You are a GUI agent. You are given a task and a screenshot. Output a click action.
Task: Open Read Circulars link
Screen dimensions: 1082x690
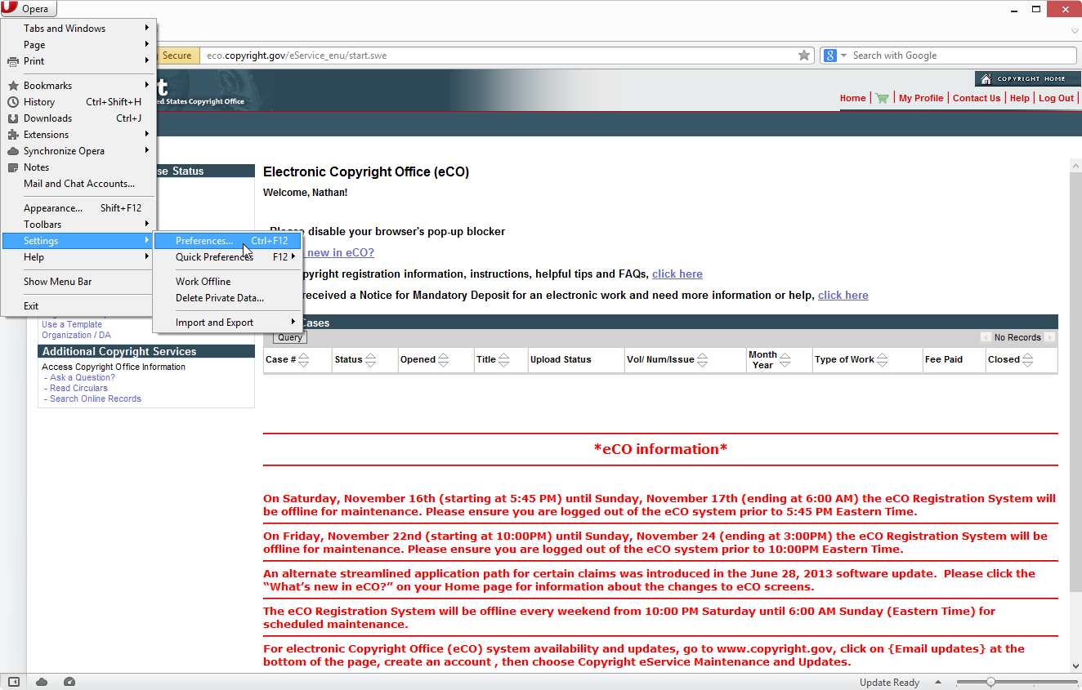coord(78,388)
